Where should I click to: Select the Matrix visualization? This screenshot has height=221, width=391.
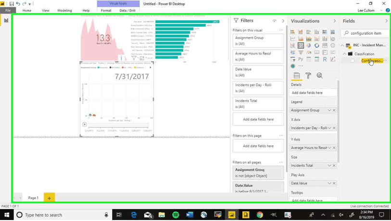tap(316, 59)
